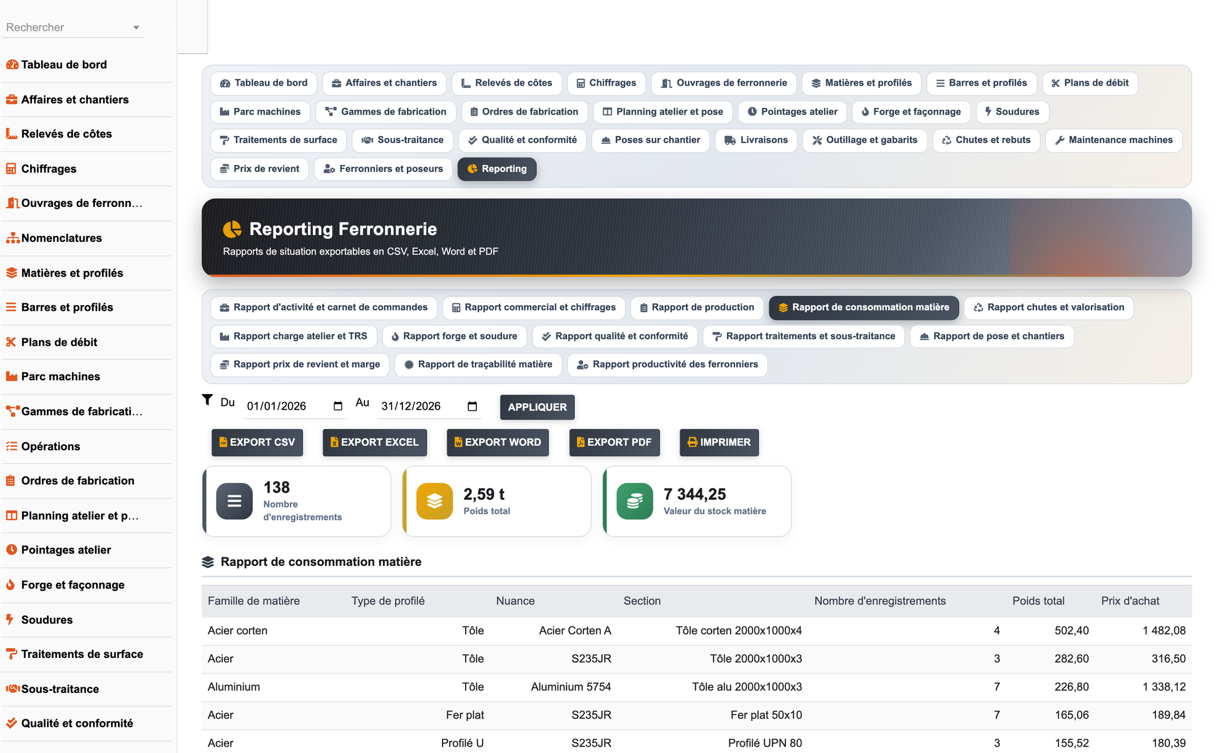Select Rapport de traçabilité matière
Screen dimensions: 1218x753
tap(478, 365)
